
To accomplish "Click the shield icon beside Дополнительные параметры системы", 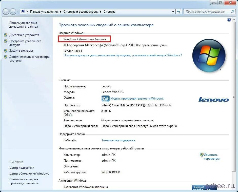I will pyautogui.click(x=6, y=57).
